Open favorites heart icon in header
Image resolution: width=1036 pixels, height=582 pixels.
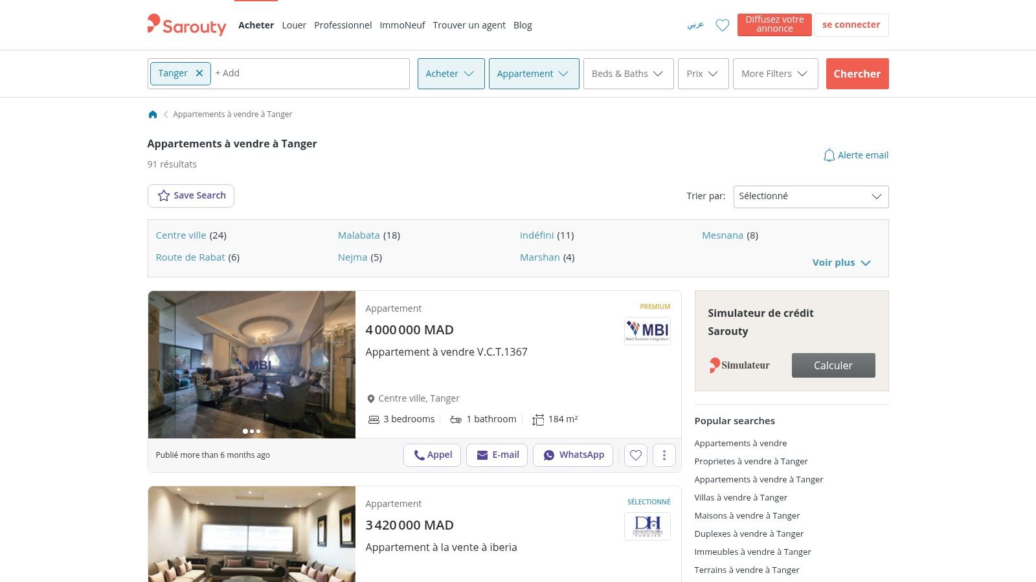tap(722, 25)
